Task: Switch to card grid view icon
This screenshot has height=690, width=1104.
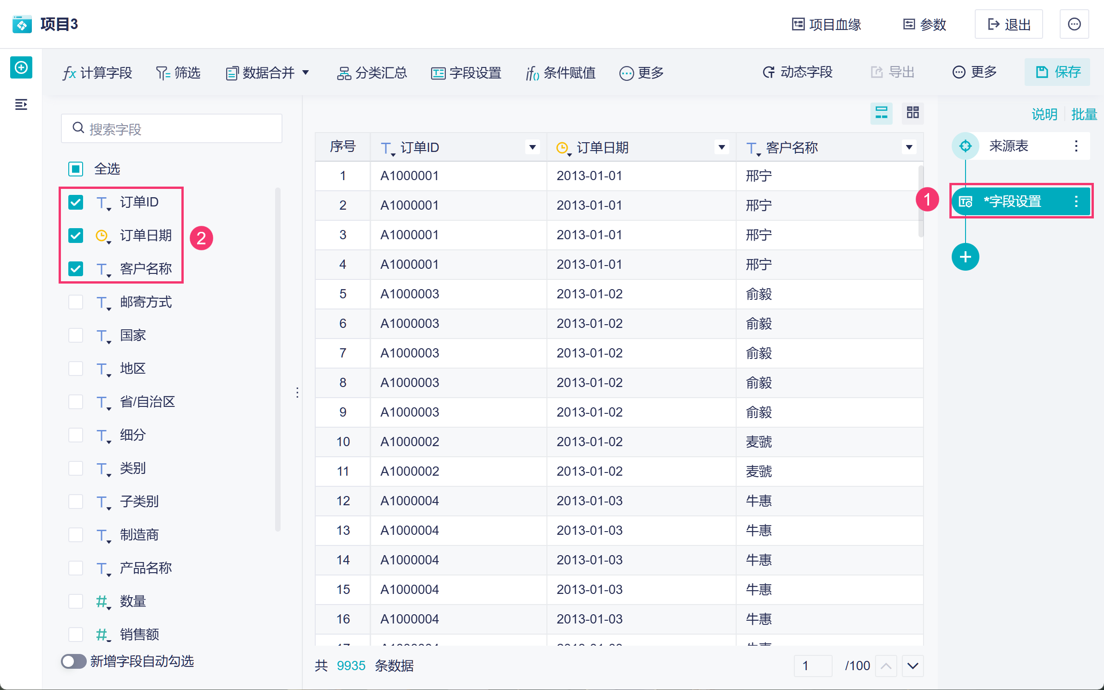Action: [912, 113]
